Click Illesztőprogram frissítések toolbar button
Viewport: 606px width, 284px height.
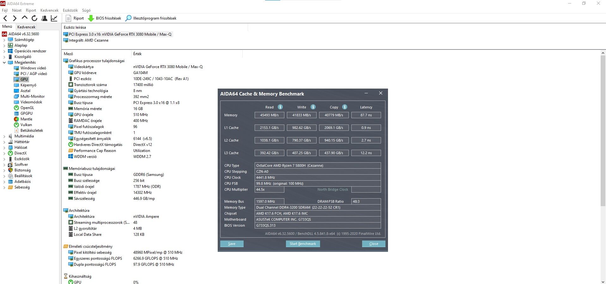point(151,18)
